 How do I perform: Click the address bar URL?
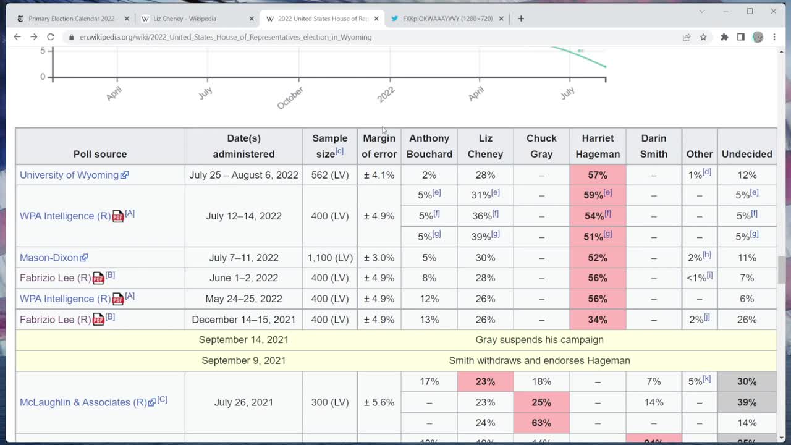tap(226, 37)
